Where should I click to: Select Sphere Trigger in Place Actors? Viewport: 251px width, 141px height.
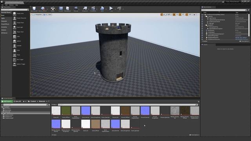(x=21, y=64)
